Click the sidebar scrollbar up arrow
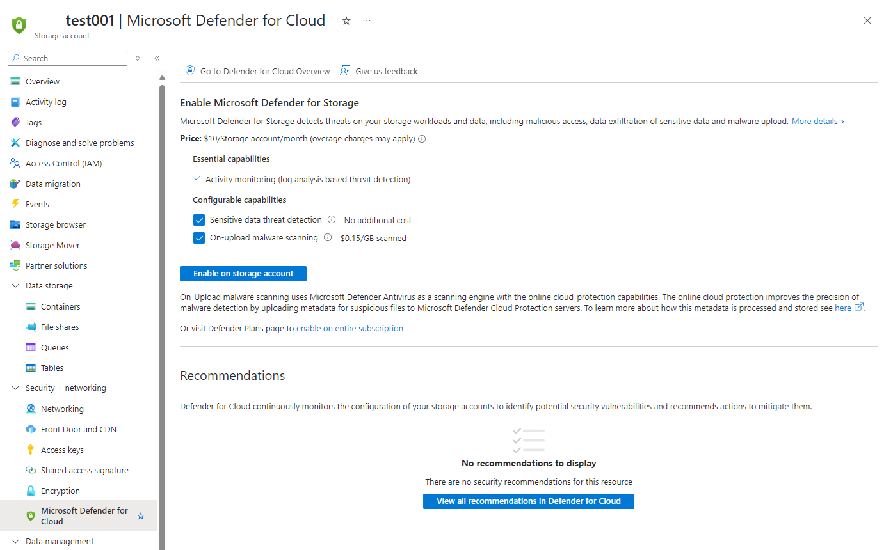The height and width of the screenshot is (550, 884). pyautogui.click(x=162, y=78)
